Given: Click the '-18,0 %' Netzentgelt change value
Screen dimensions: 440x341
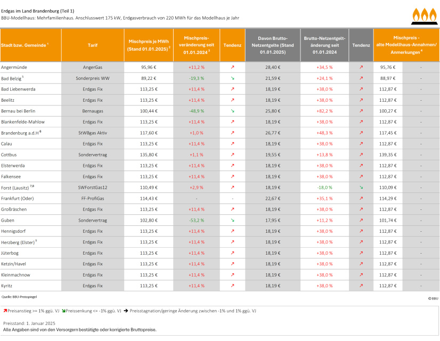Looking at the screenshot, I should click(324, 188).
